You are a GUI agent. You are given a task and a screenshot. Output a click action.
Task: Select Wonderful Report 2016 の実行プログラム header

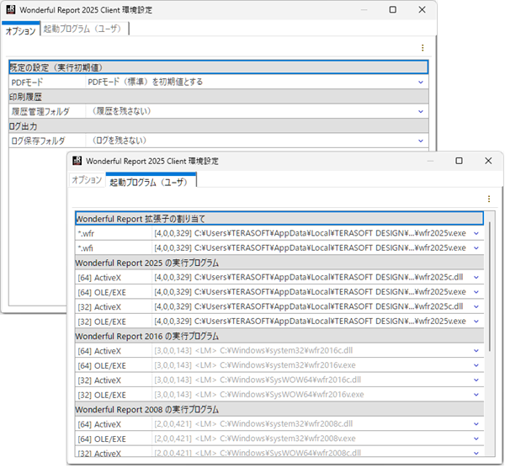pyautogui.click(x=279, y=336)
